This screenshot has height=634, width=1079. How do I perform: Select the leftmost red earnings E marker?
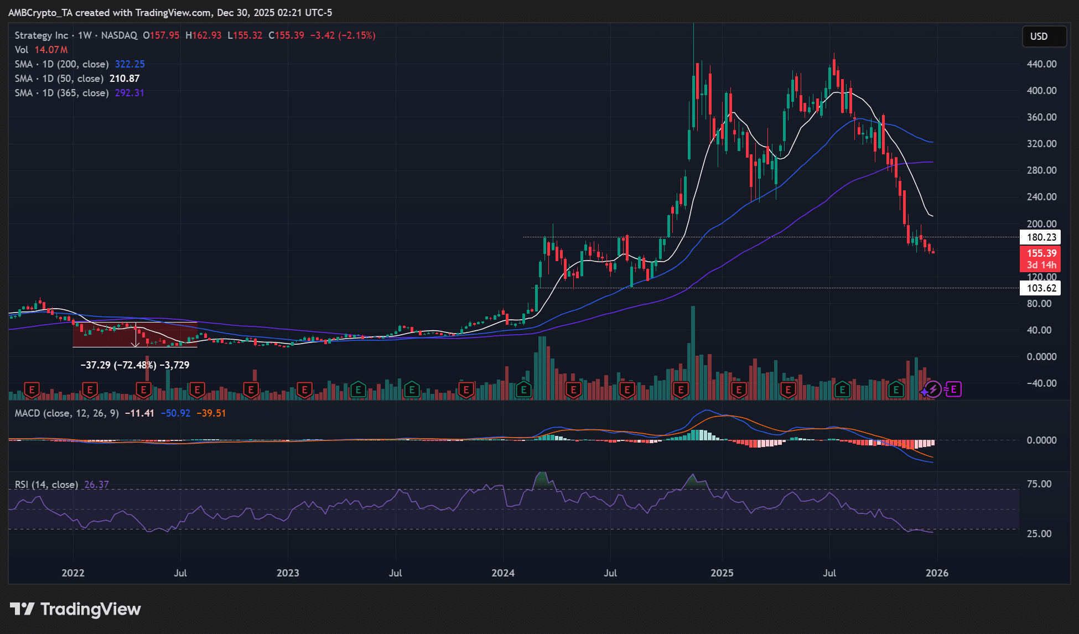(x=32, y=390)
